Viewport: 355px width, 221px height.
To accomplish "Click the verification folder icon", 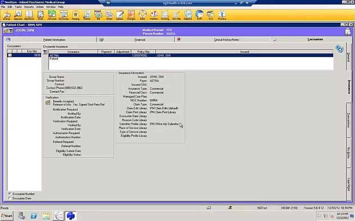I will (x=48, y=102).
